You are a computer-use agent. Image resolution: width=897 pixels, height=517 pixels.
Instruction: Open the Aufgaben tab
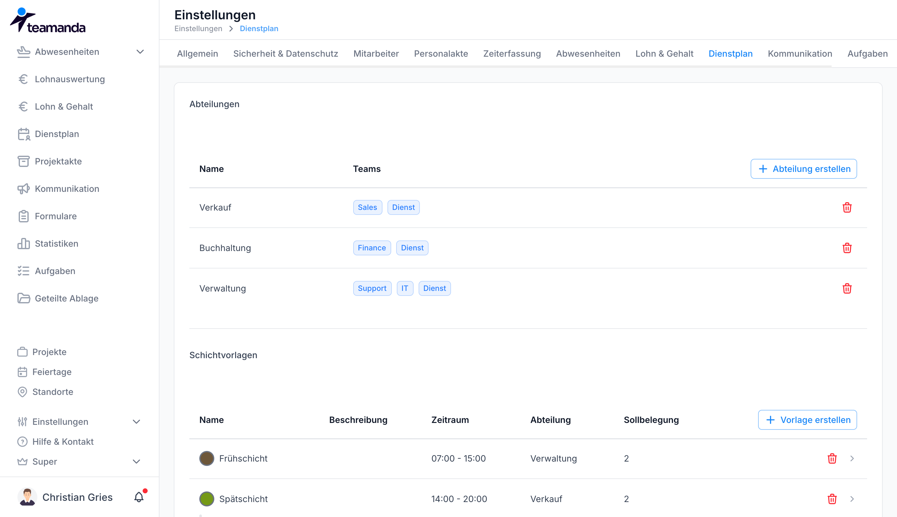click(x=867, y=54)
